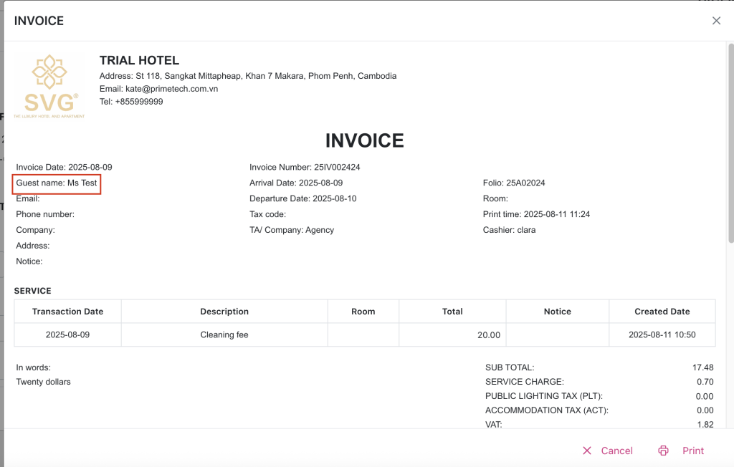Click the 2025-08-11 10:50 created date cell
Image resolution: width=734 pixels, height=467 pixels.
(x=662, y=334)
